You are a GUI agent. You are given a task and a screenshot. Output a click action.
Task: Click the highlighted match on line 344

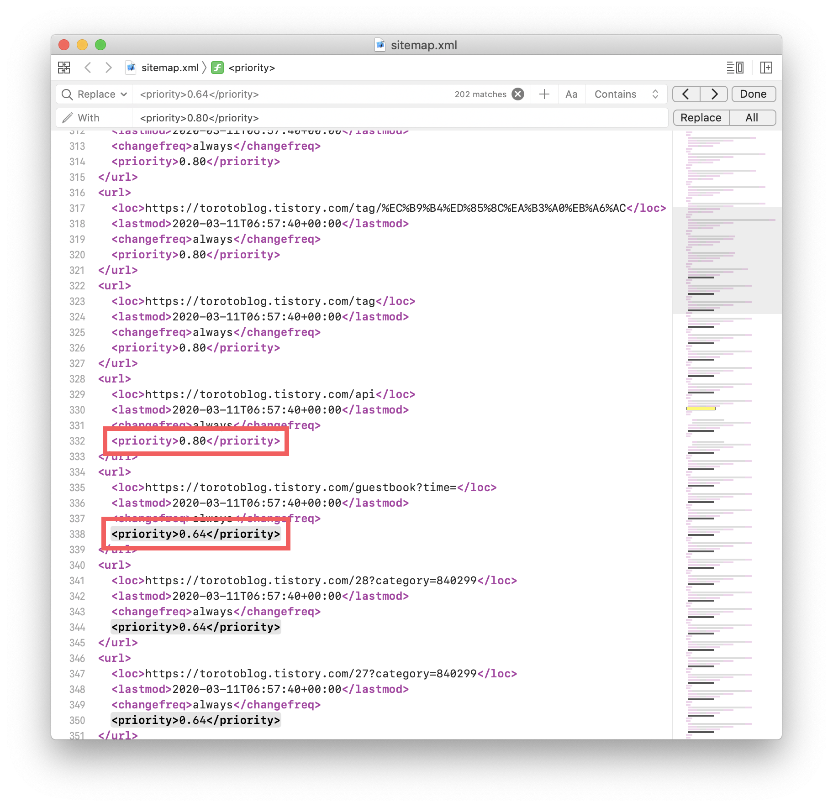(x=196, y=627)
